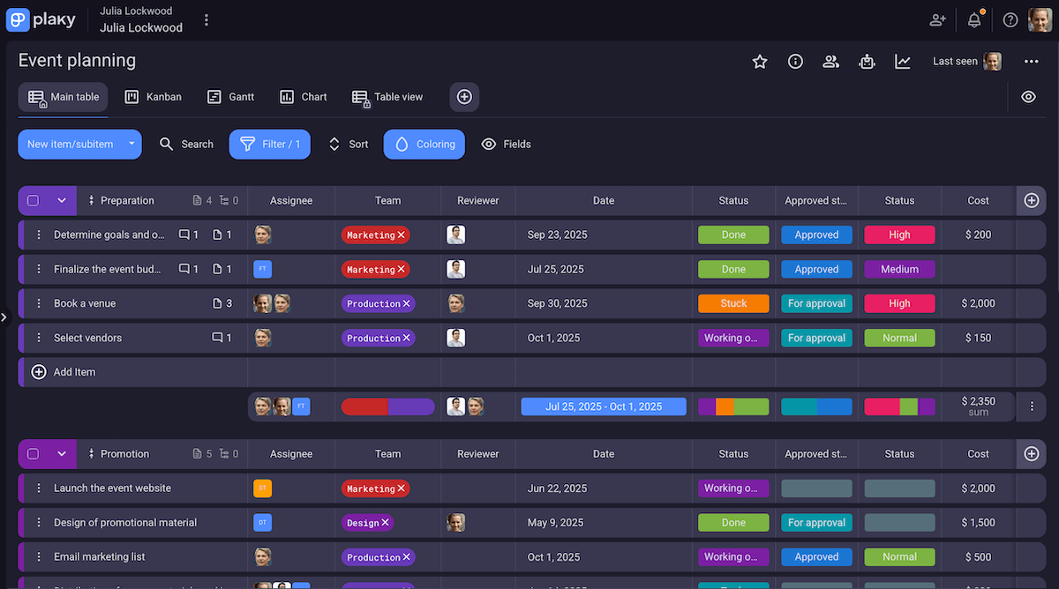The image size is (1059, 589).
Task: Switch to the Gantt view tab
Action: click(x=231, y=97)
